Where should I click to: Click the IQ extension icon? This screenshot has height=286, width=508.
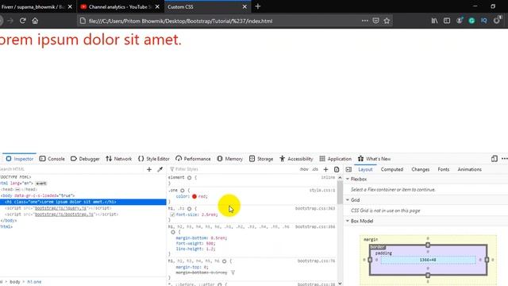pyautogui.click(x=484, y=21)
